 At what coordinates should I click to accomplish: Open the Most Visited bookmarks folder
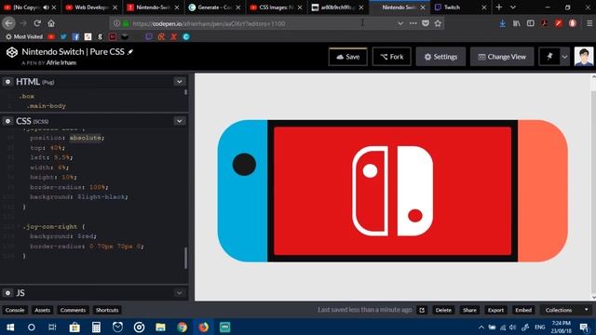point(24,37)
